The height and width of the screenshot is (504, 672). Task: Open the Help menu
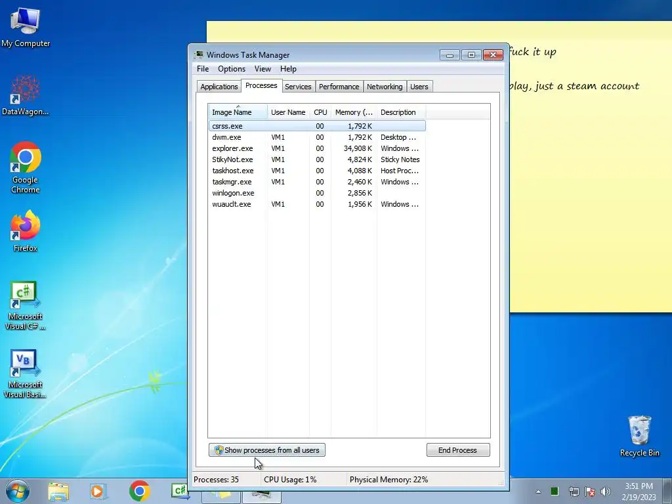[x=288, y=69]
